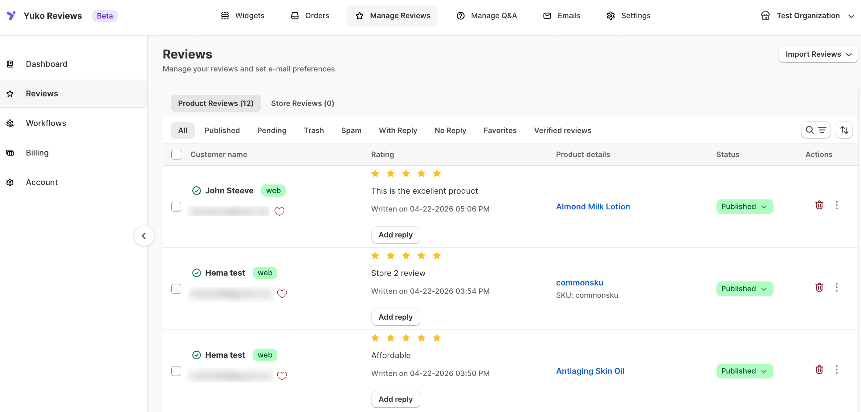The width and height of the screenshot is (861, 412).
Task: Change Published status for Almond Milk Lotion review
Action: [x=744, y=206]
